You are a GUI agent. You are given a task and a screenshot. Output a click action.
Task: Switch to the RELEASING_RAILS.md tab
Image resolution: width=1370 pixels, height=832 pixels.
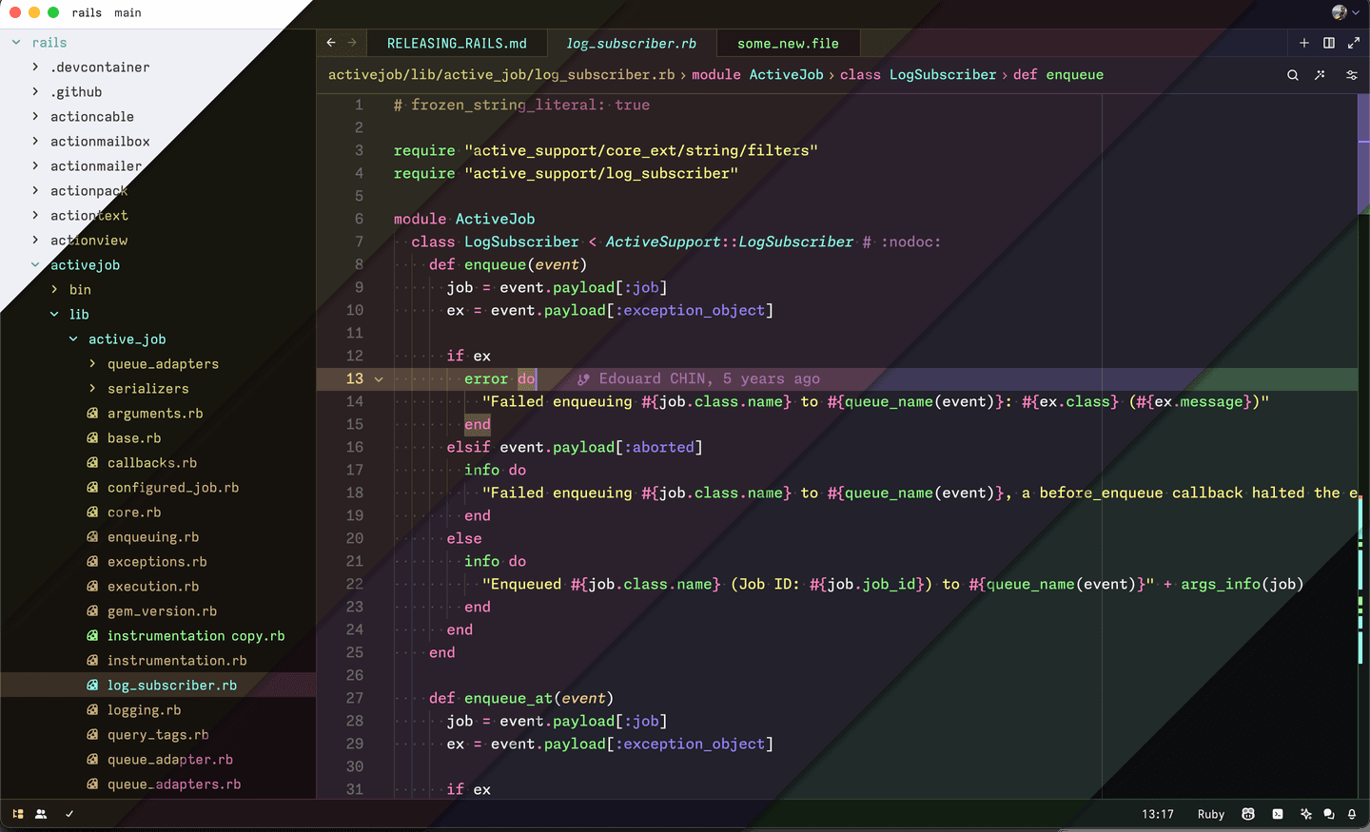[457, 44]
